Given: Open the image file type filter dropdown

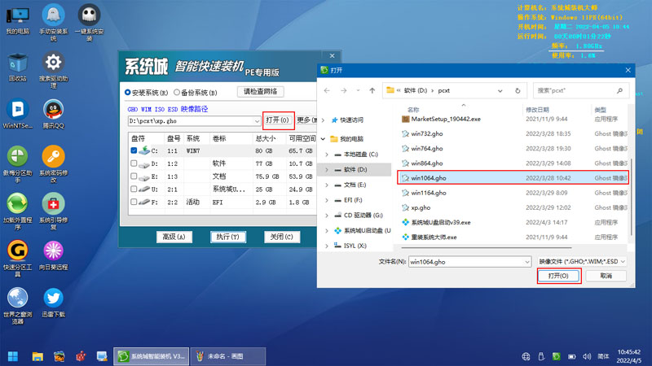Looking at the screenshot, I should (x=582, y=261).
